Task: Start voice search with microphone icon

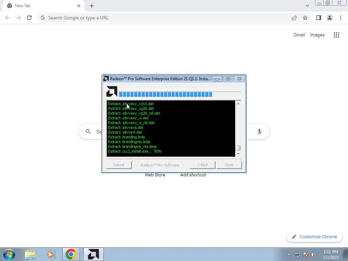Action: click(x=259, y=132)
